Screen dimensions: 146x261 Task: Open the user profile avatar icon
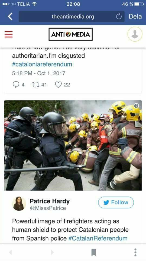point(135,34)
